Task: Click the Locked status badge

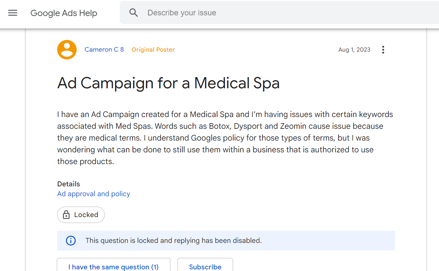Action: point(81,214)
